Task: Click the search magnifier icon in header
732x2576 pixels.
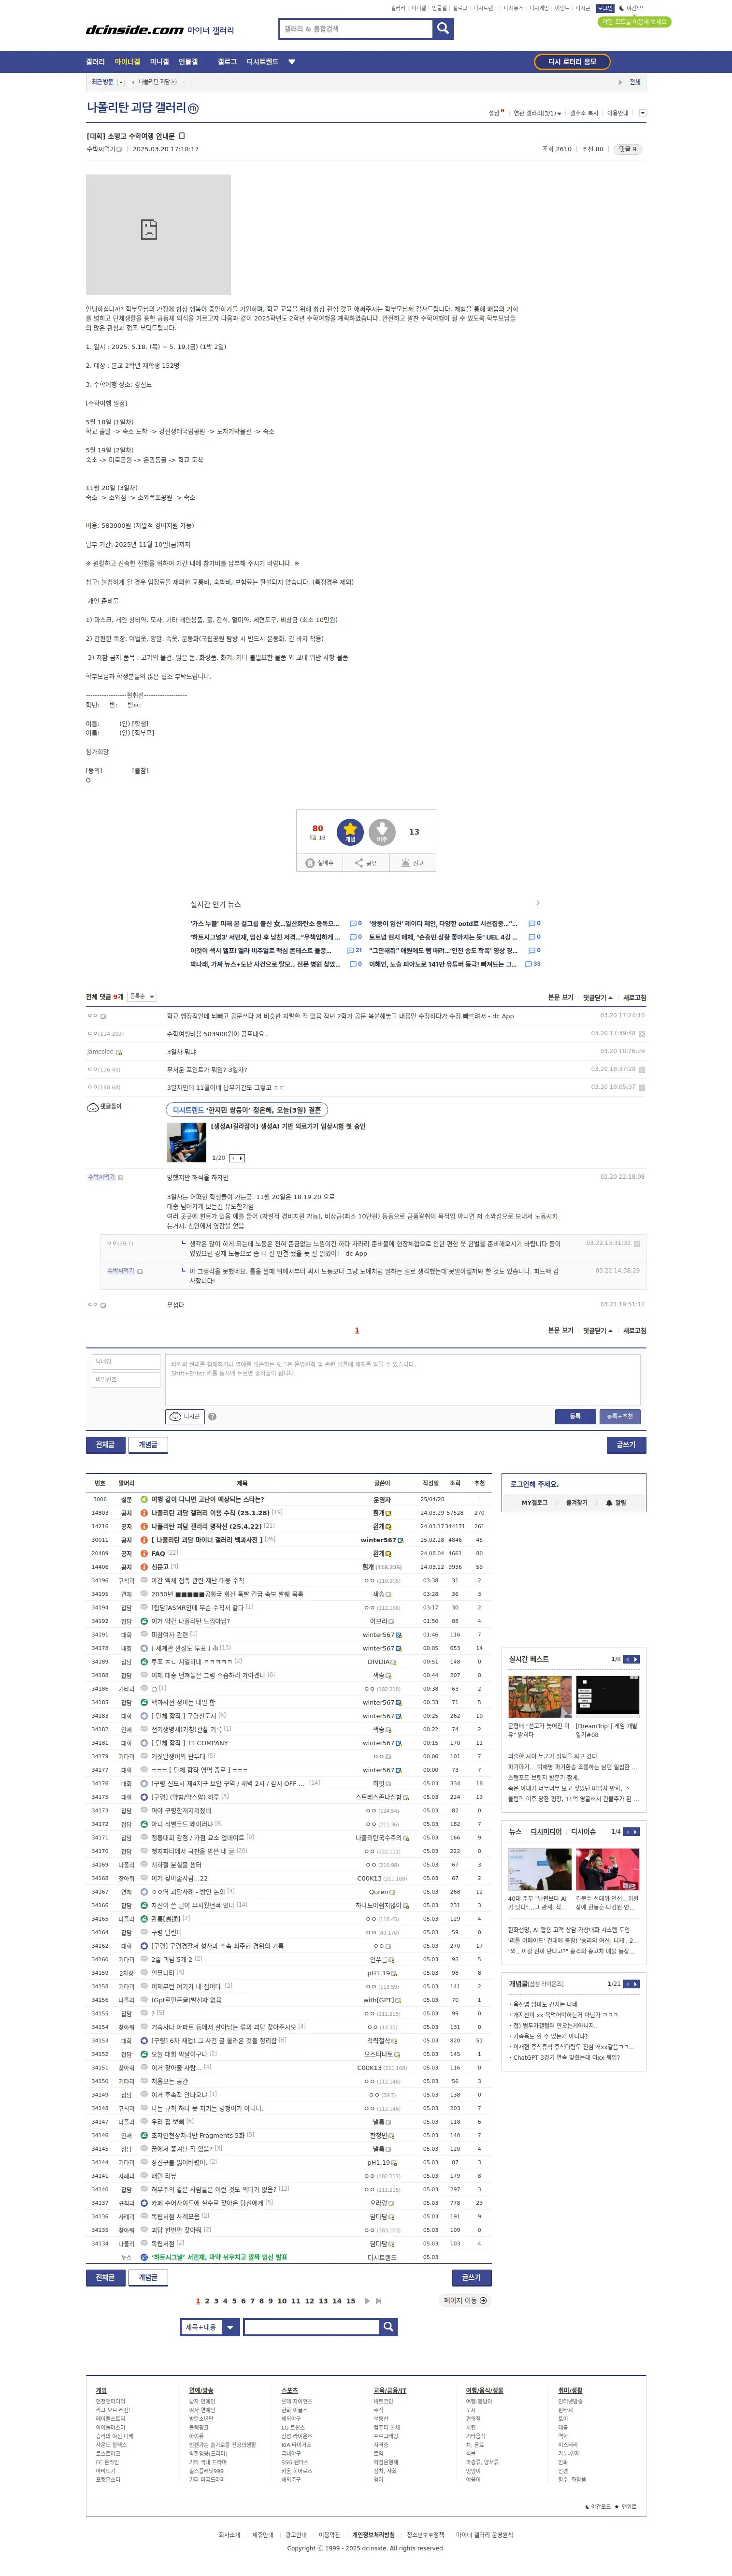Action: pos(443,29)
